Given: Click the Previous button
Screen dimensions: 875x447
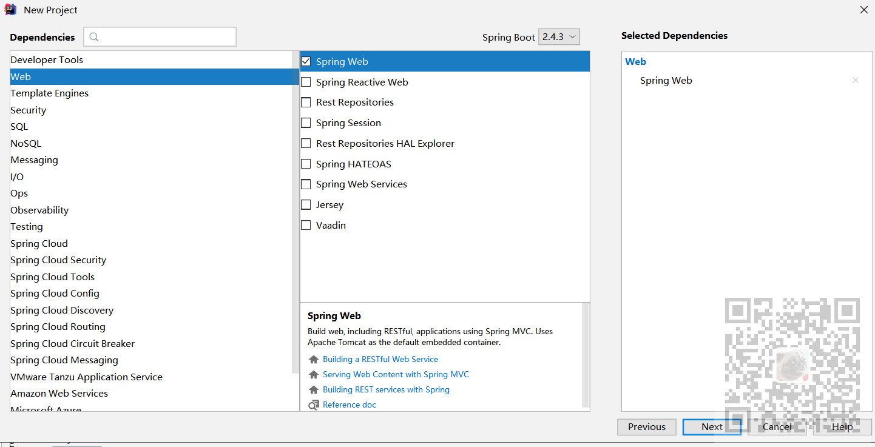Looking at the screenshot, I should tap(646, 427).
